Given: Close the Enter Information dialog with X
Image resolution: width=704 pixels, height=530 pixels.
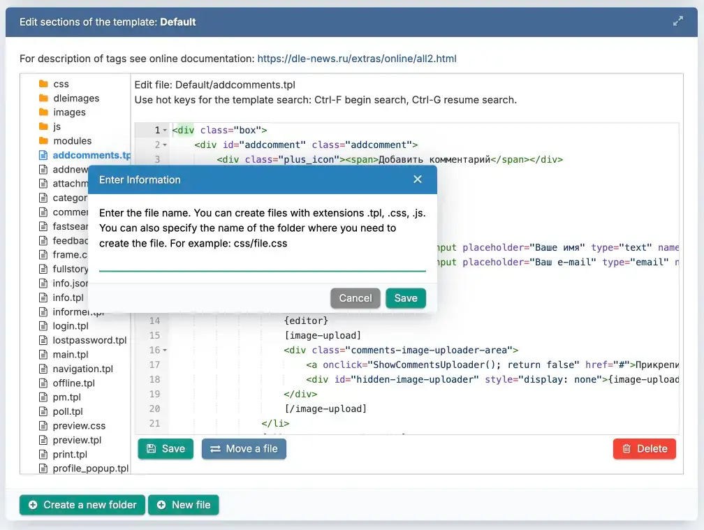Looking at the screenshot, I should click(x=418, y=179).
